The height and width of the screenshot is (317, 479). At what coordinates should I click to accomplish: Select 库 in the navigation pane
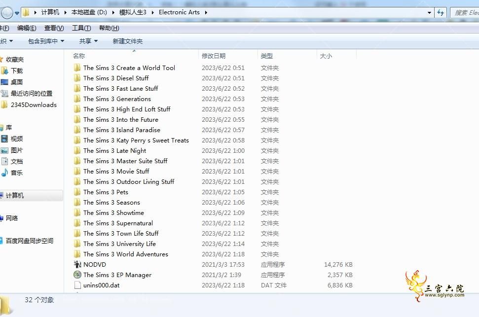pos(9,127)
